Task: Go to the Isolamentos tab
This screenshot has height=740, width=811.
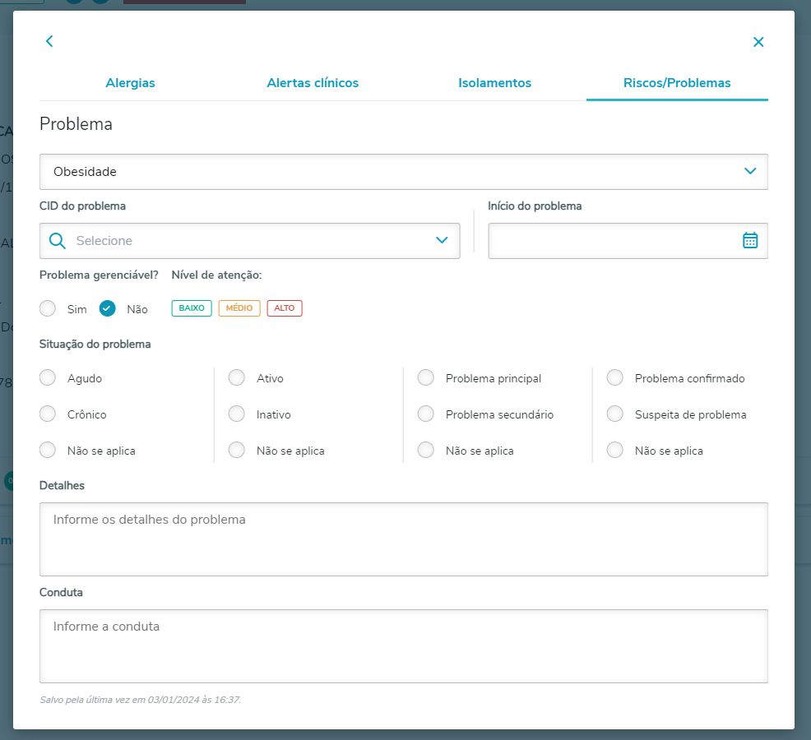Action: pos(494,83)
